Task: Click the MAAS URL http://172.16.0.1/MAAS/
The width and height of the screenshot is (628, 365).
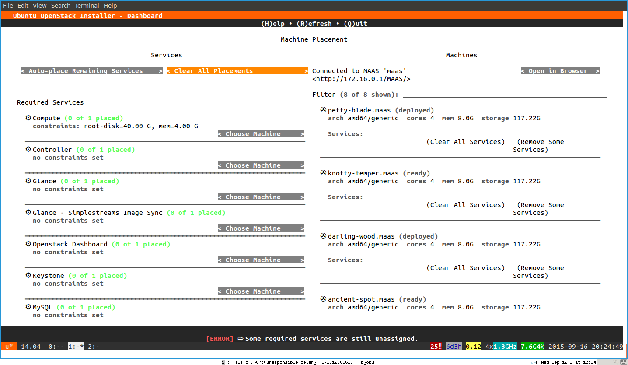Action: [x=361, y=79]
